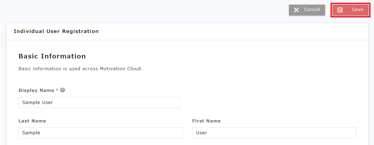Click into the Last Name input field
The width and height of the screenshot is (374, 145).
pos(100,133)
